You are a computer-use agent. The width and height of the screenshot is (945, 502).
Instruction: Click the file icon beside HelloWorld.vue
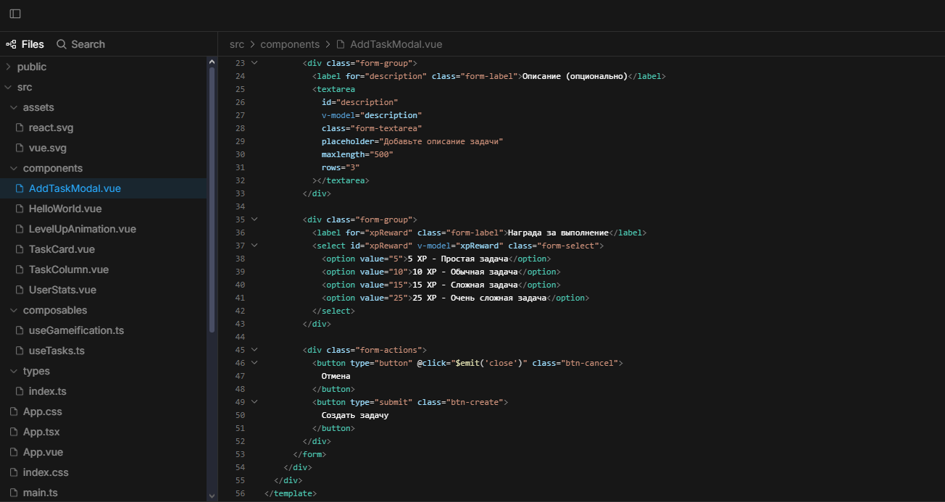coord(20,209)
